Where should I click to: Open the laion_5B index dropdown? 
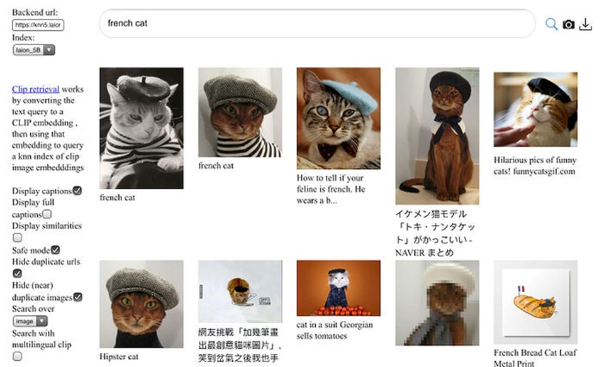click(34, 50)
